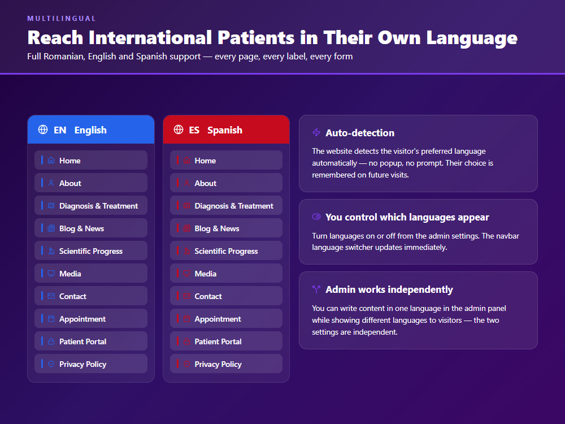Select Media in the English list
This screenshot has width=565, height=424.
point(91,273)
